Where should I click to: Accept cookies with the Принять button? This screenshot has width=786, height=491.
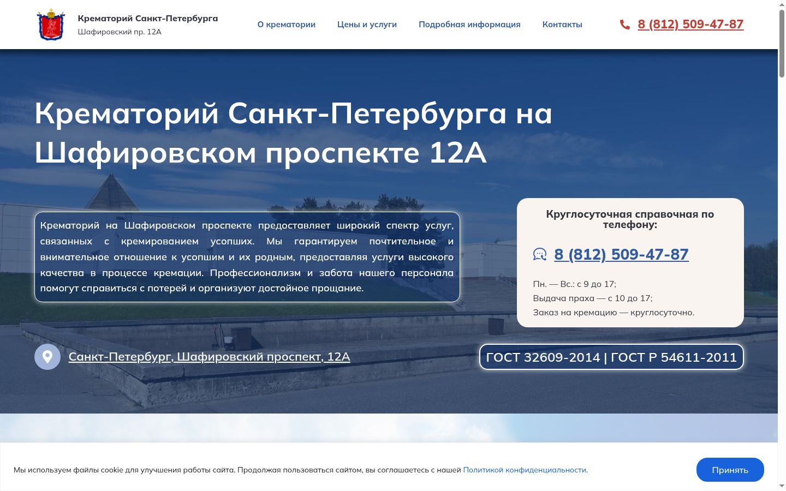730,470
